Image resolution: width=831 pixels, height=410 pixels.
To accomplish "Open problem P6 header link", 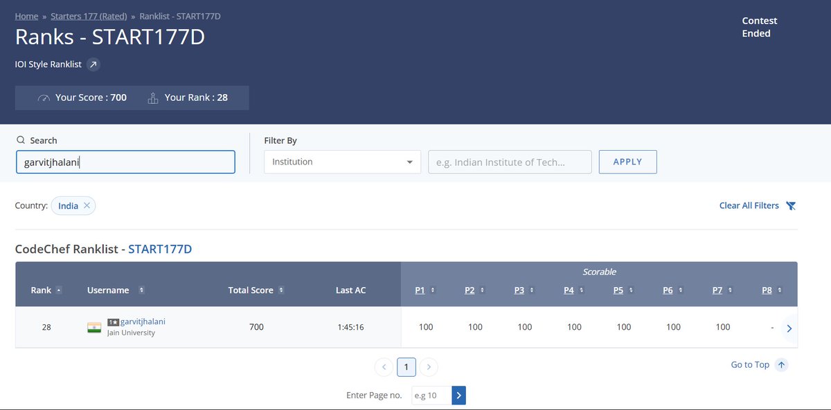I will pyautogui.click(x=668, y=290).
